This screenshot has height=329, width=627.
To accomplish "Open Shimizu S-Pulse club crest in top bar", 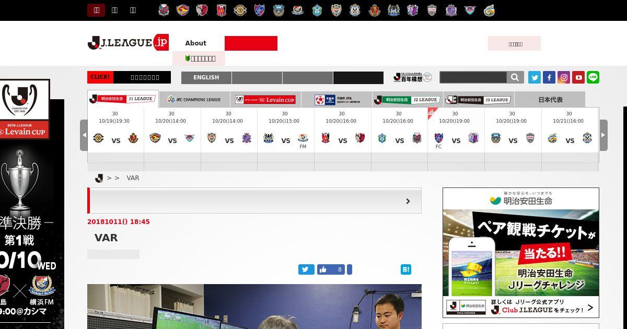I will coord(336,10).
